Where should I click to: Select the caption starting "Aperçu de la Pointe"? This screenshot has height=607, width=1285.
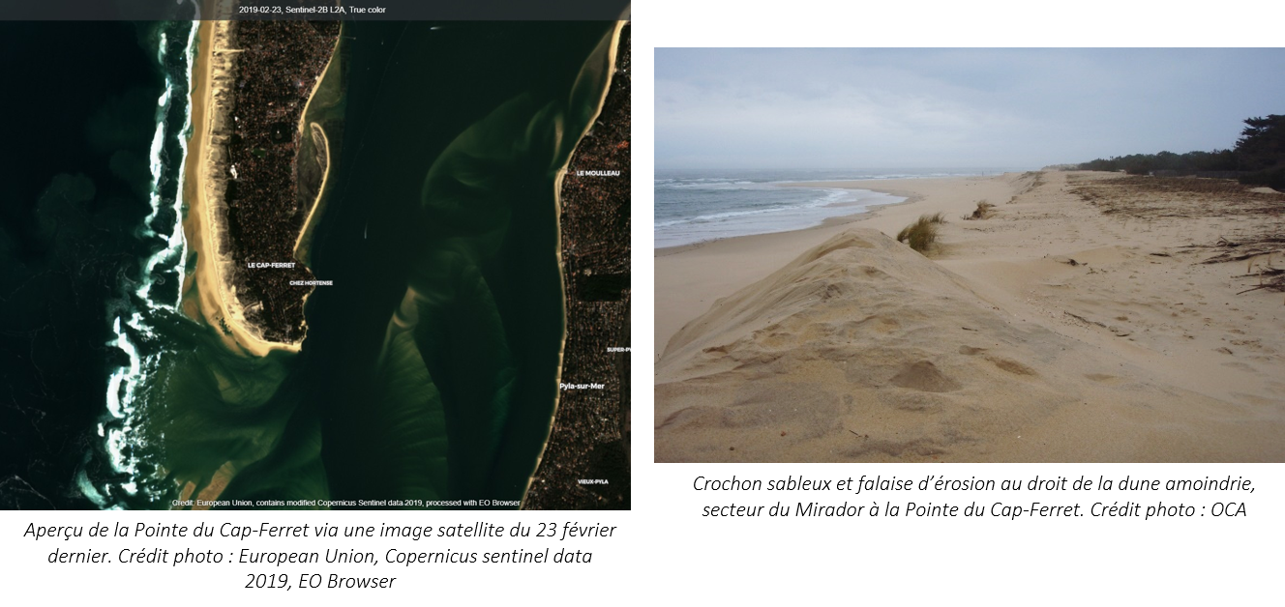click(x=320, y=556)
